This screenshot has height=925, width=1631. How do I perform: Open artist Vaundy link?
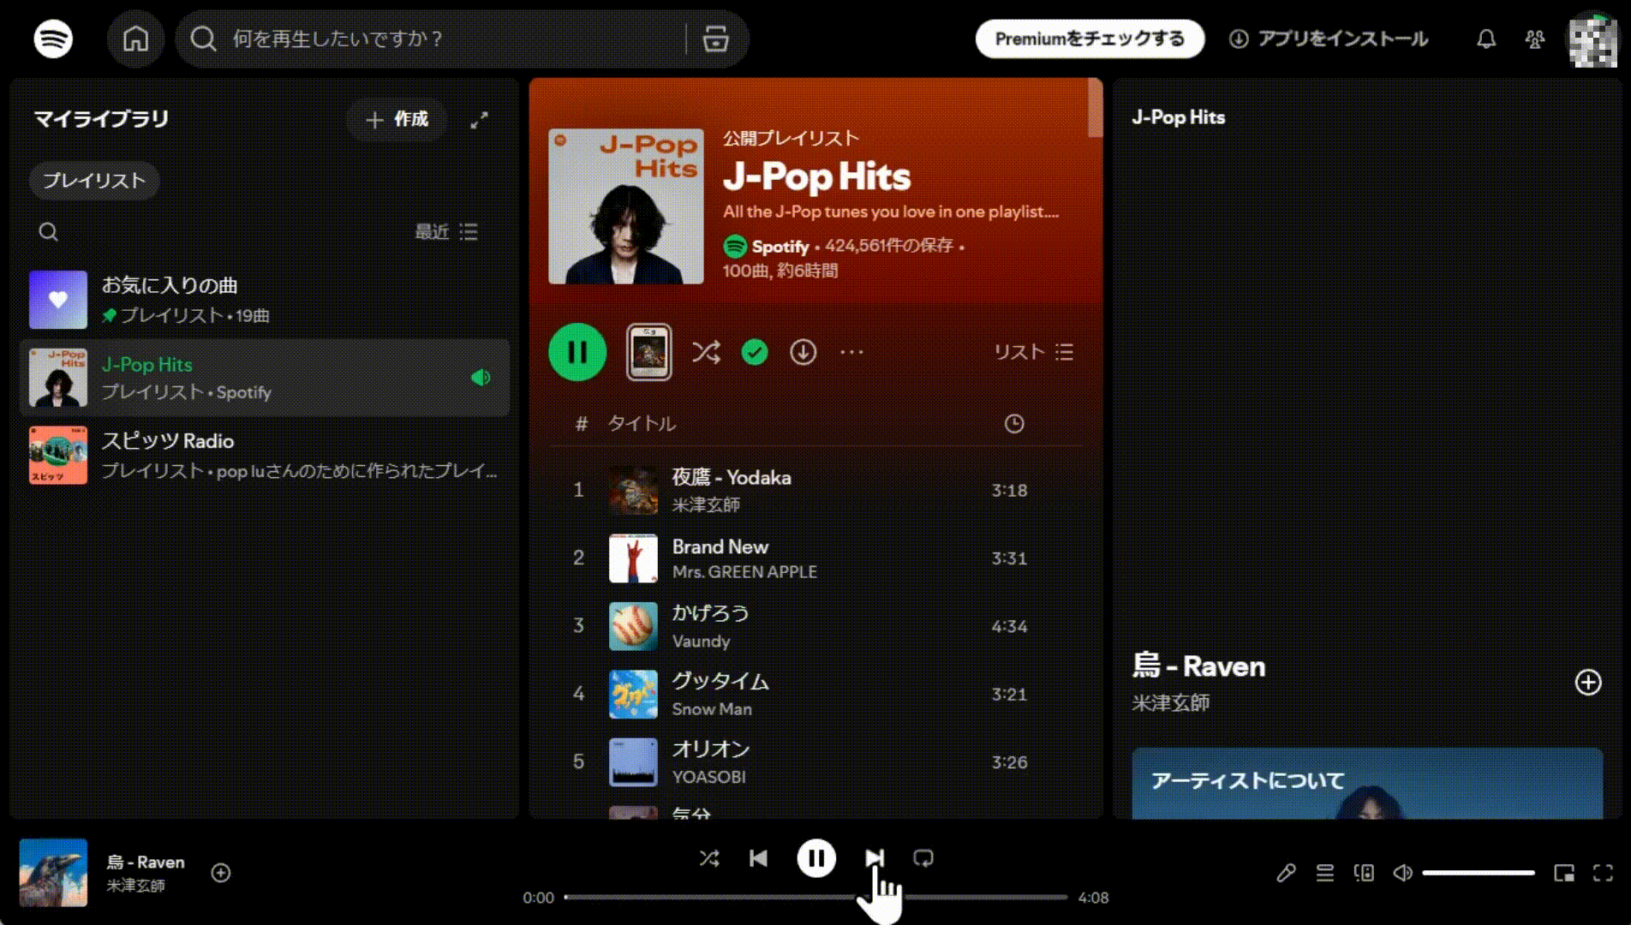(x=701, y=642)
